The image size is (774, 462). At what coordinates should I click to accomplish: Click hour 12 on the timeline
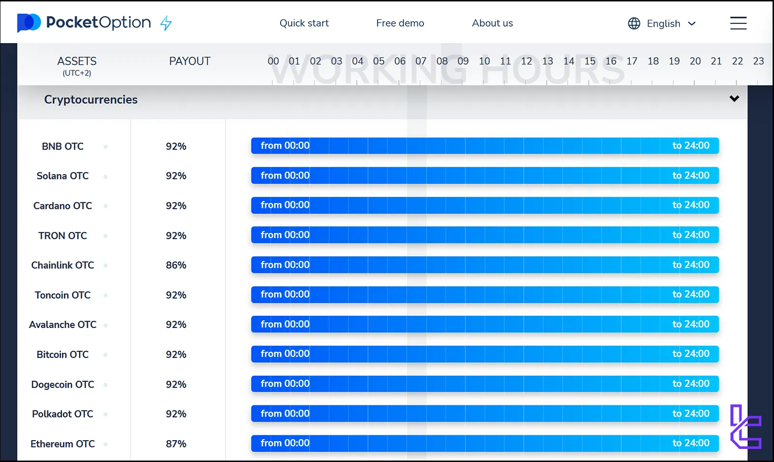526,61
